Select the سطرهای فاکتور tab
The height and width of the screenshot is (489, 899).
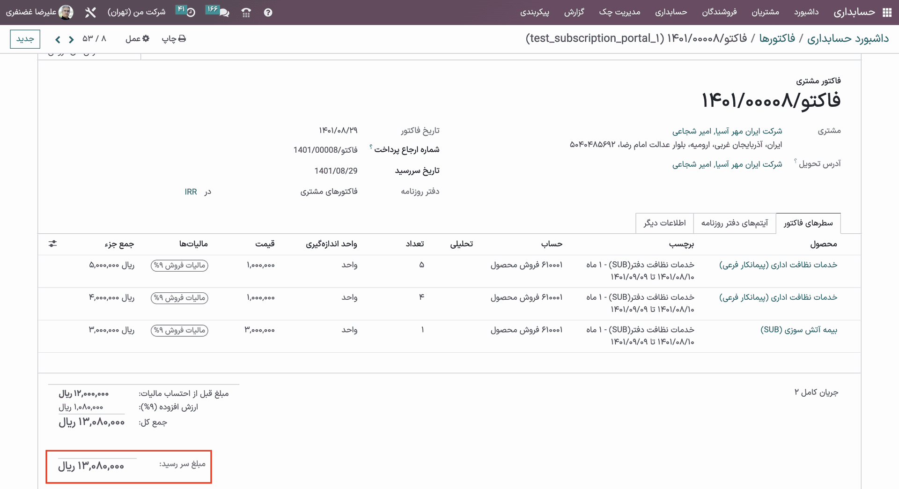pyautogui.click(x=808, y=223)
